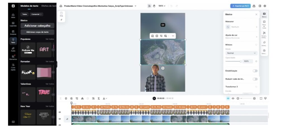Image resolution: width=286 pixels, height=129 pixels.
Task: Select the Comercial filter chip
Action: coord(36,14)
